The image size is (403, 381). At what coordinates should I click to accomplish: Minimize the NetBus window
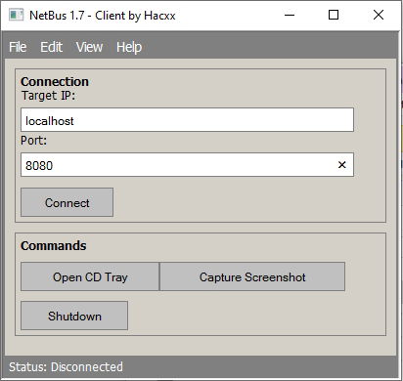coord(290,15)
